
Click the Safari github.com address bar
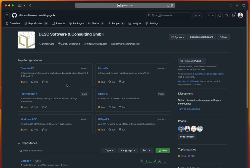point(125,5)
